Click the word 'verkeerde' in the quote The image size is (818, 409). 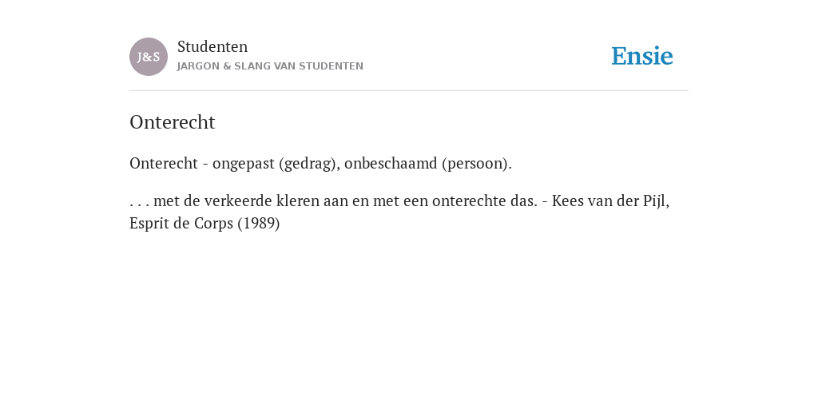[238, 201]
